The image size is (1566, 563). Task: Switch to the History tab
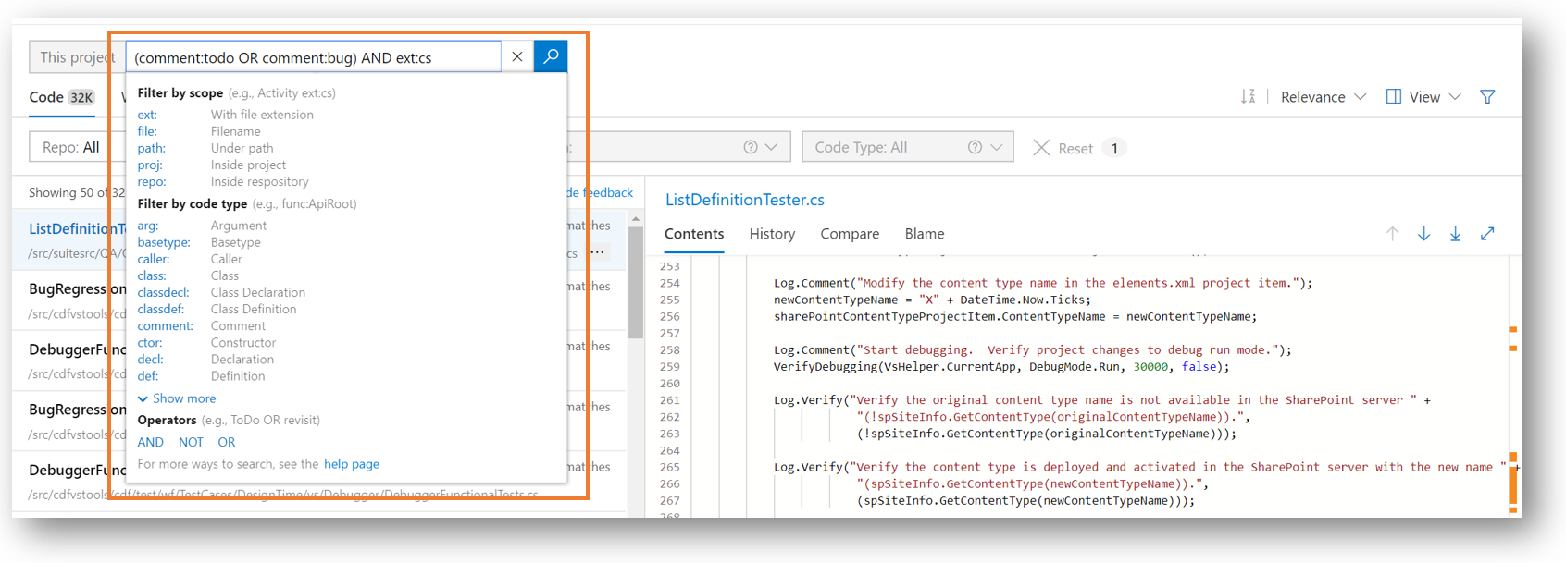[772, 234]
